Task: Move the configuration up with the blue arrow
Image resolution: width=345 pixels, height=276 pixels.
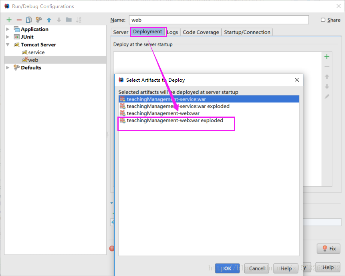Action: [x=49, y=20]
